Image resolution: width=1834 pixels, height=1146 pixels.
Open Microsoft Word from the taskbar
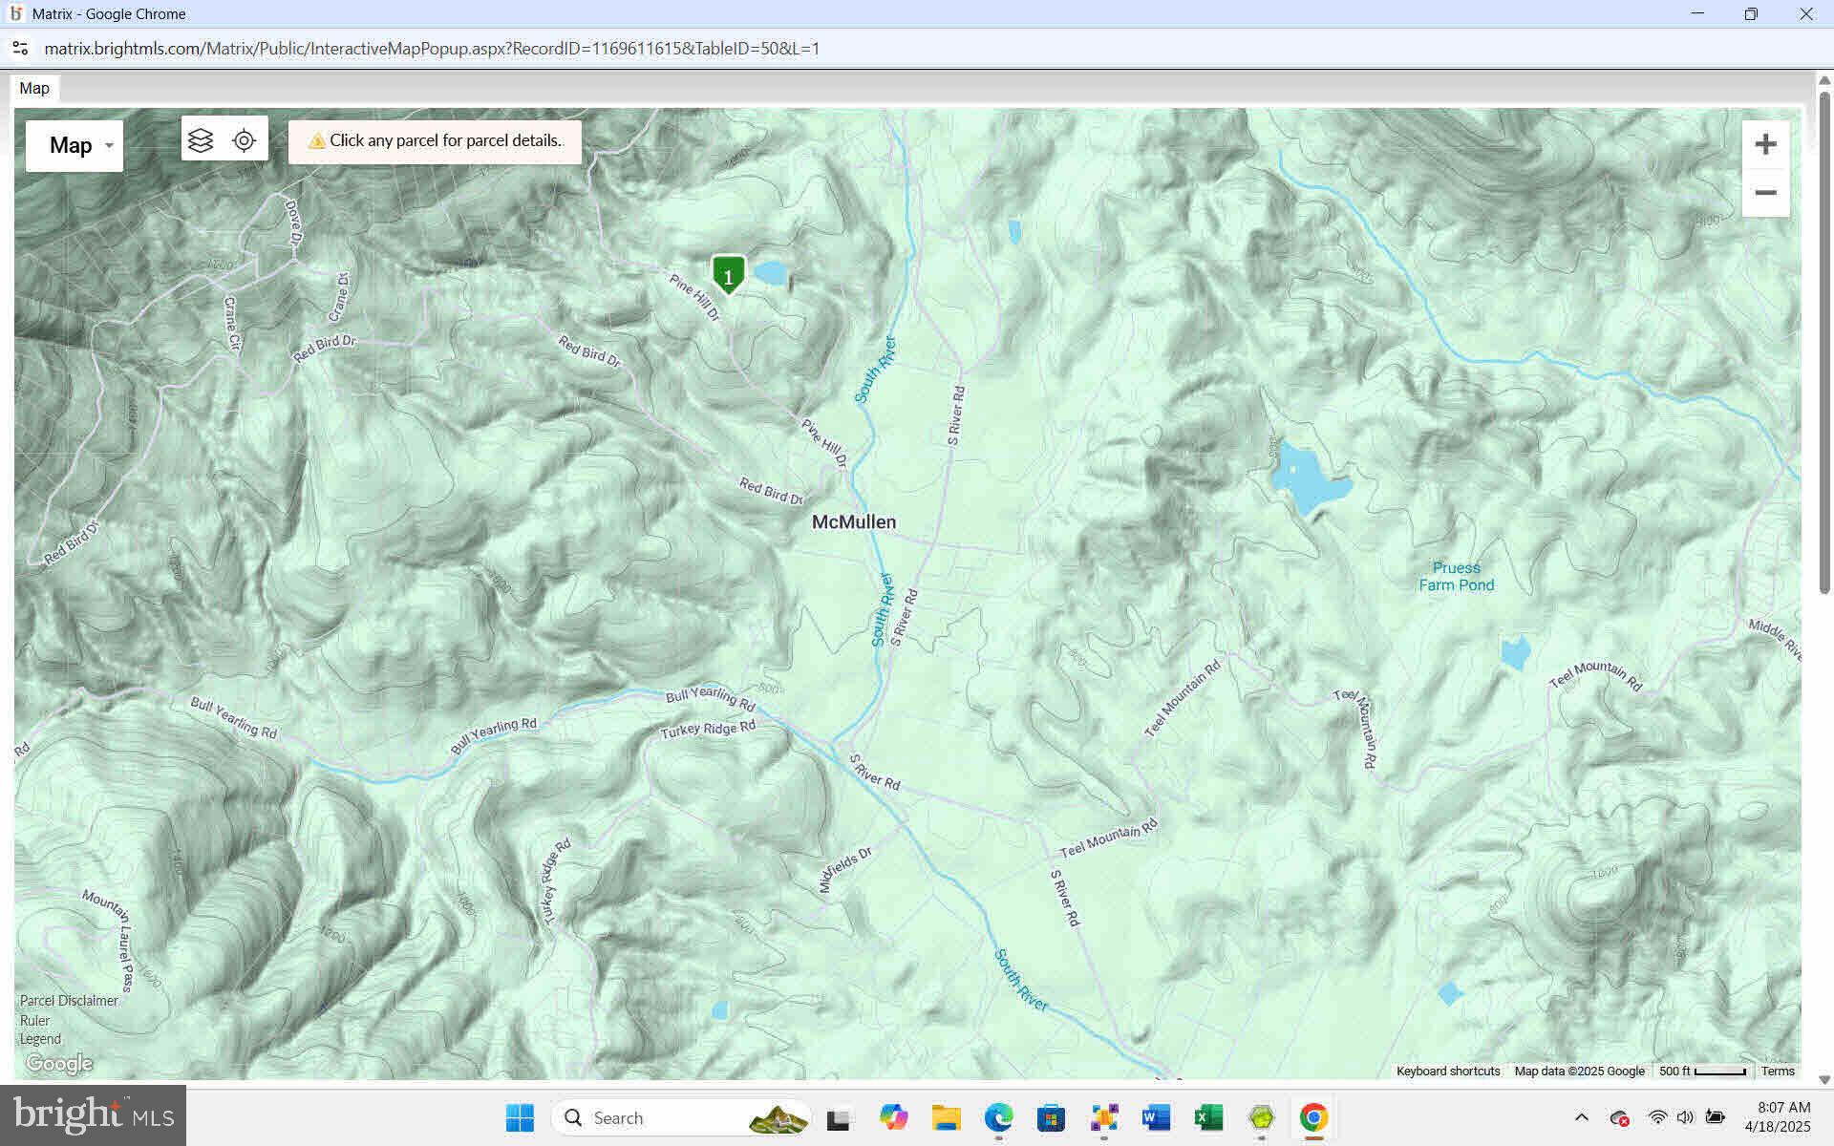click(x=1156, y=1117)
